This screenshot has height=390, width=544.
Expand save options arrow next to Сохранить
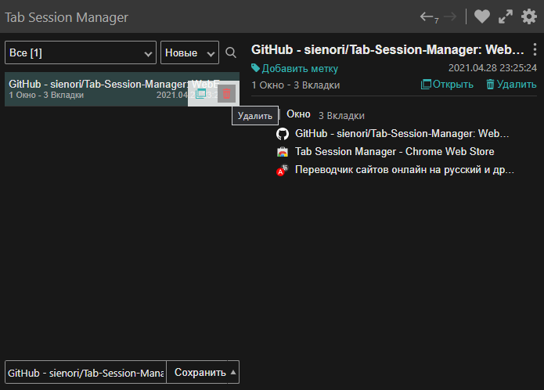click(x=233, y=372)
